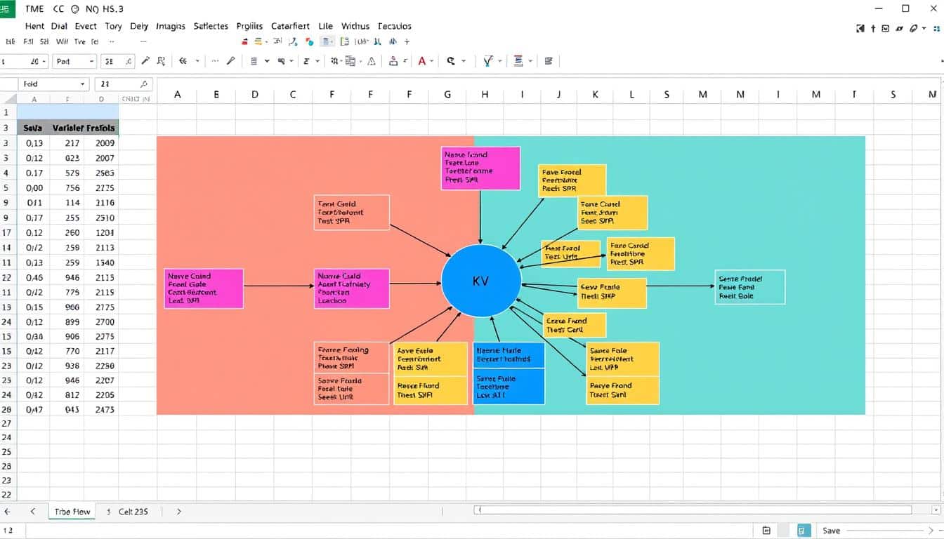The height and width of the screenshot is (539, 944).
Task: Select the column H header
Action: tap(485, 94)
